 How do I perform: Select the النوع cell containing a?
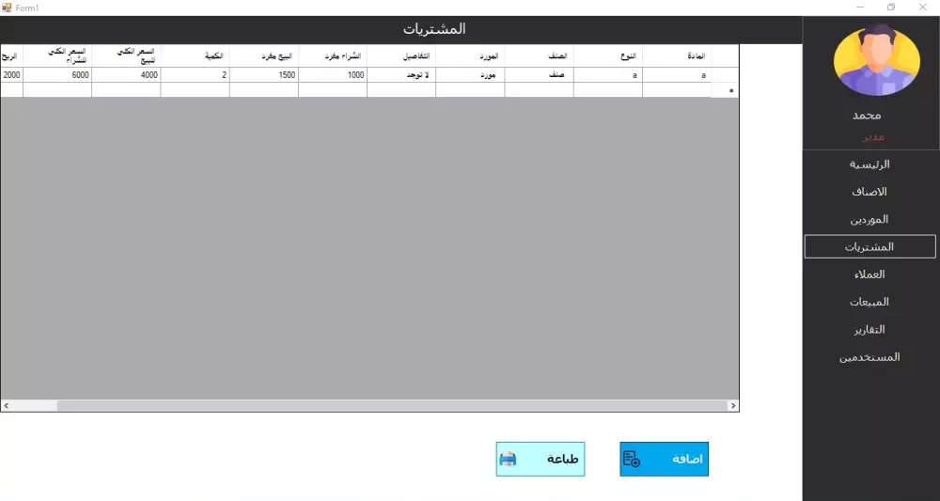click(x=608, y=75)
